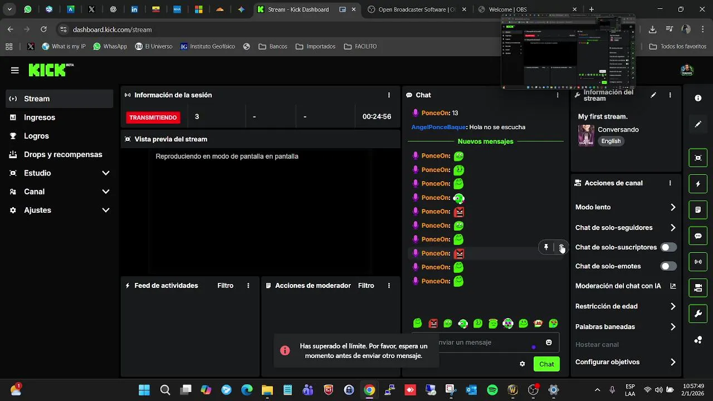Toggle moderator actions document icon in right sidebar
The image size is (713, 401).
[698, 210]
